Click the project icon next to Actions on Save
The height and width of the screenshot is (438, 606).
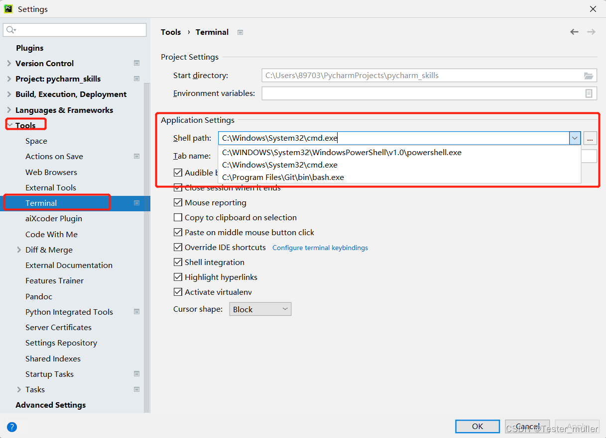[136, 156]
